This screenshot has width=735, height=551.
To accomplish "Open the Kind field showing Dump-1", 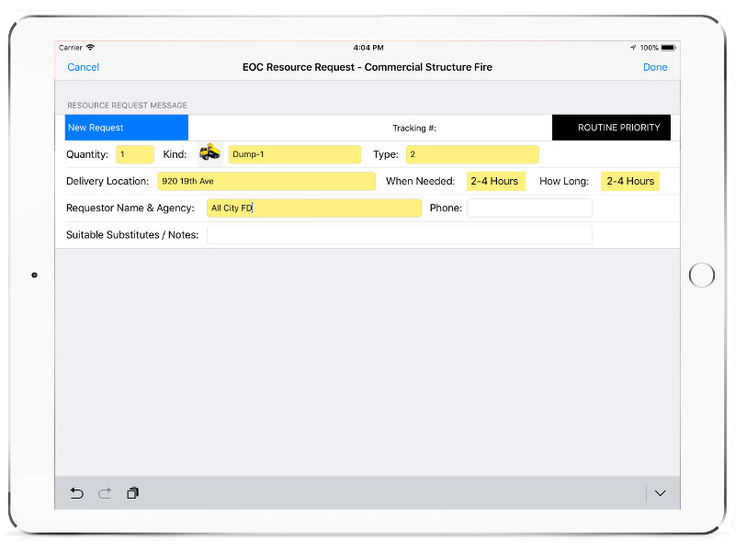I will 294,154.
